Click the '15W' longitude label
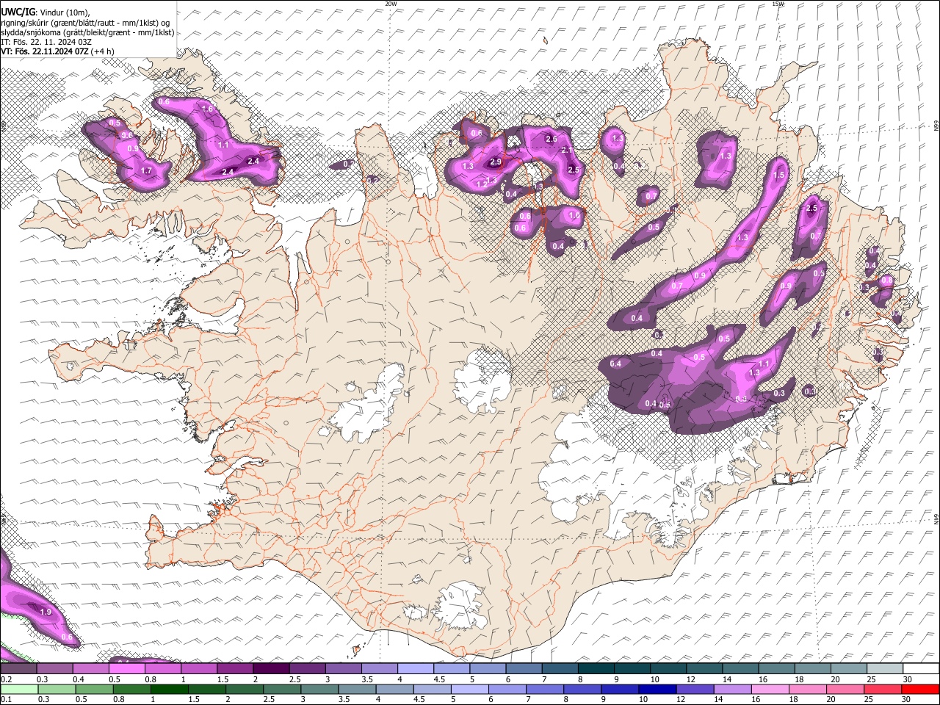 click(x=778, y=4)
